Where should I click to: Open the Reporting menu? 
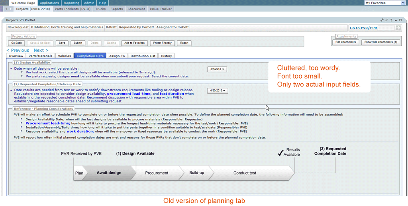point(71,3)
